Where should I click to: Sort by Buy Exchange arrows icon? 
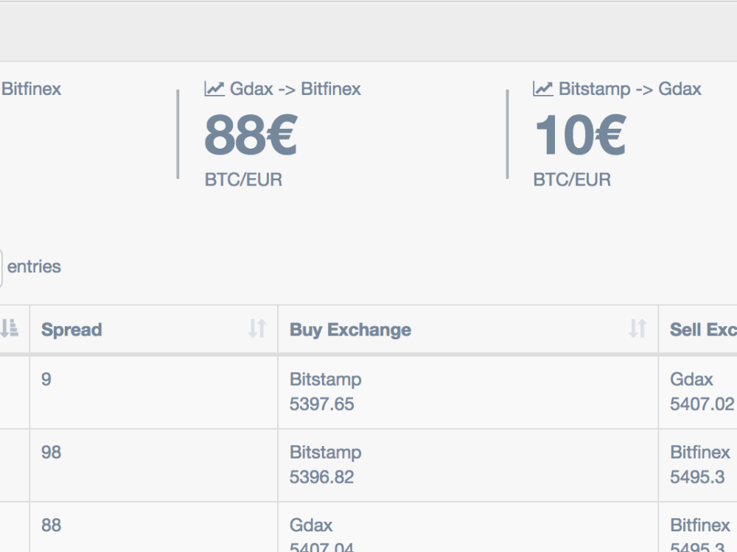tap(638, 328)
